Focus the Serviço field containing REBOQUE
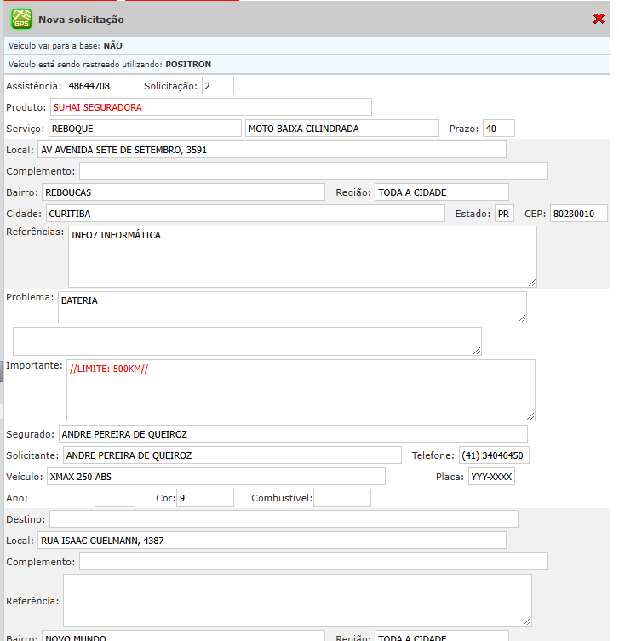This screenshot has height=641, width=619. (144, 129)
